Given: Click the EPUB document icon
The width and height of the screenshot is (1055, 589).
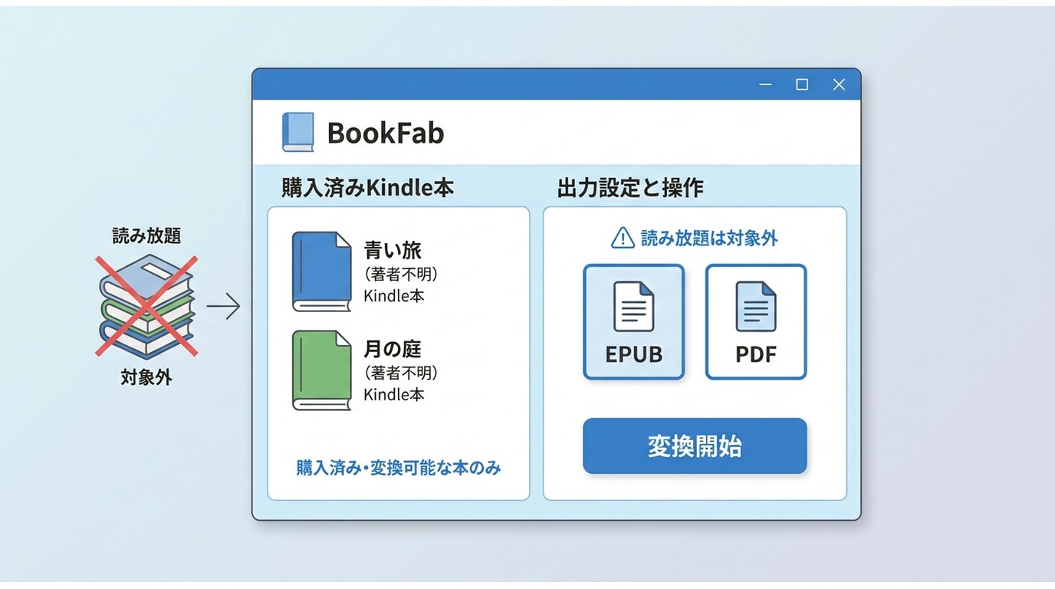Looking at the screenshot, I should click(633, 307).
